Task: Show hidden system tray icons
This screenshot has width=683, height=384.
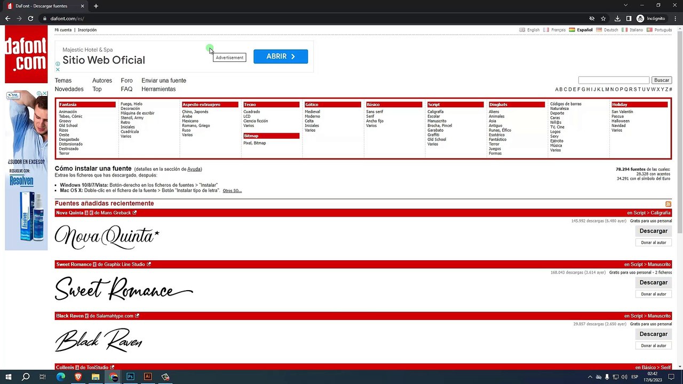Action: pyautogui.click(x=590, y=377)
